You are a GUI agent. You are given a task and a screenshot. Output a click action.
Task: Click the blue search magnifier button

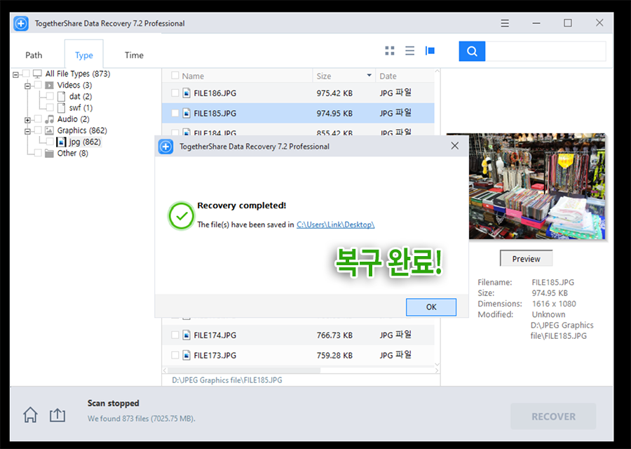(x=472, y=51)
